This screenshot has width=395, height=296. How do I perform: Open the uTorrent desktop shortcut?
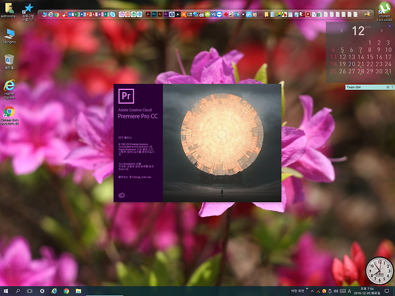point(385,12)
